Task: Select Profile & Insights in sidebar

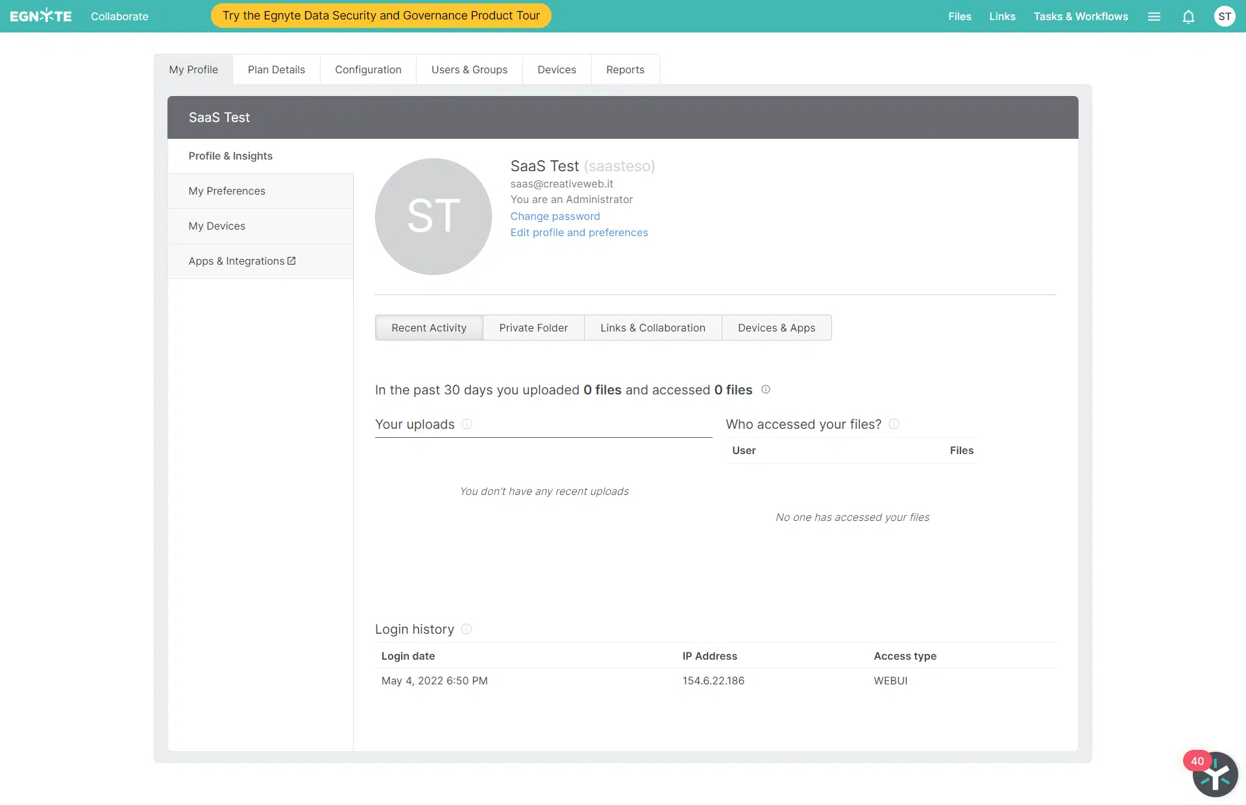Action: [x=260, y=156]
